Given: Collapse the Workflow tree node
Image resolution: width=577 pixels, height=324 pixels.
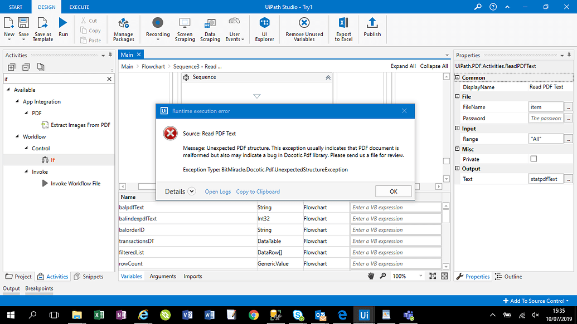Looking at the screenshot, I should pos(17,136).
